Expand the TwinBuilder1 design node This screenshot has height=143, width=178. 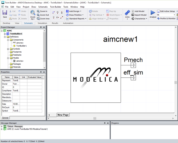(5, 34)
